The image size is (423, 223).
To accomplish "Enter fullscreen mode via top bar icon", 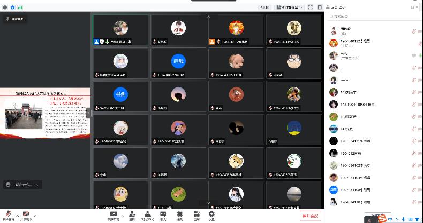I will tap(311, 7).
